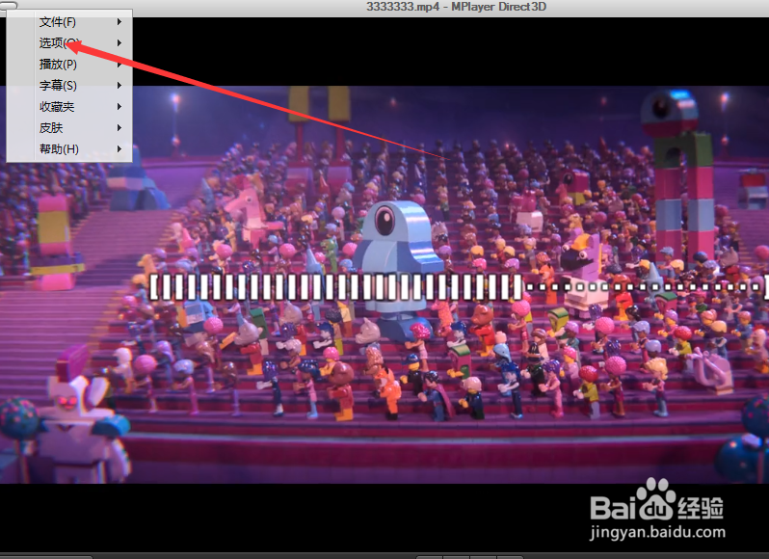Open the 字幕(S) menu entry
The image size is (769, 559).
pos(69,86)
